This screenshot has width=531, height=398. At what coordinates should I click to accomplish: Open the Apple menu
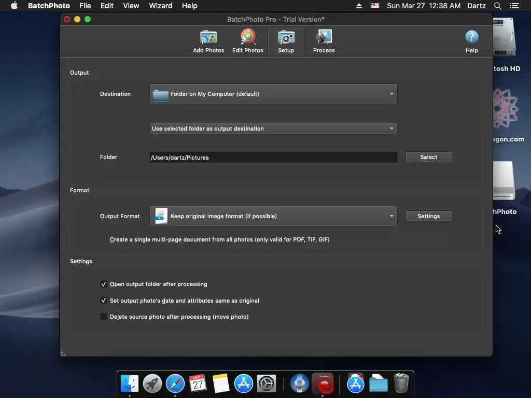14,6
